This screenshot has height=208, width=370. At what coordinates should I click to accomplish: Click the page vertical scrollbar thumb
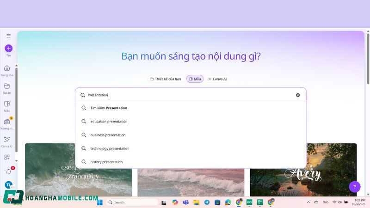coord(368,59)
